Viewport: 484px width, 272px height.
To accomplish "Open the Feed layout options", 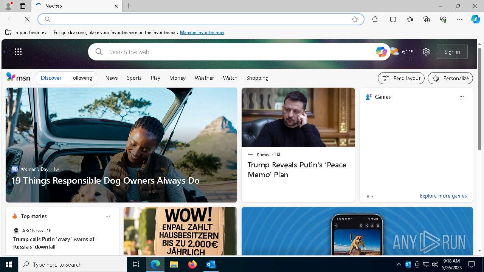I will (x=401, y=78).
